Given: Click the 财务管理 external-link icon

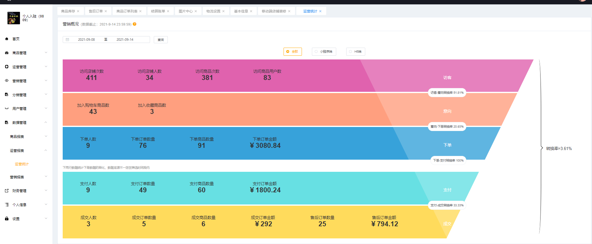Looking at the screenshot, I should point(7,191).
